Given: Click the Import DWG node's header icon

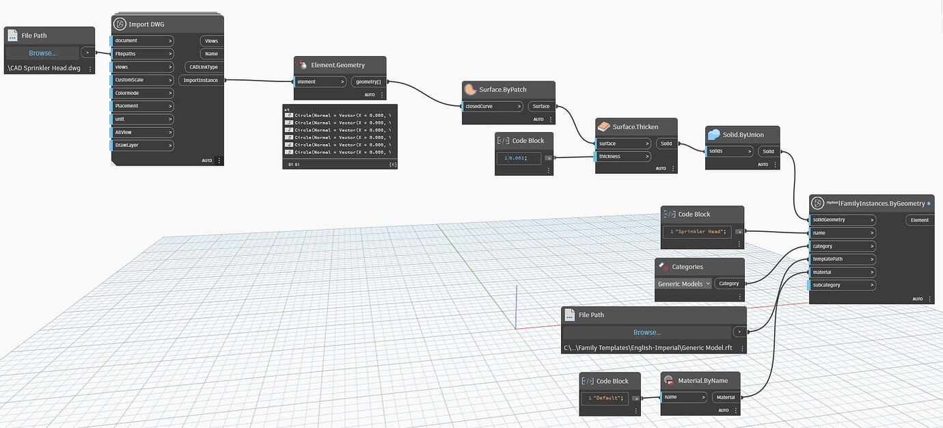Looking at the screenshot, I should click(x=121, y=23).
